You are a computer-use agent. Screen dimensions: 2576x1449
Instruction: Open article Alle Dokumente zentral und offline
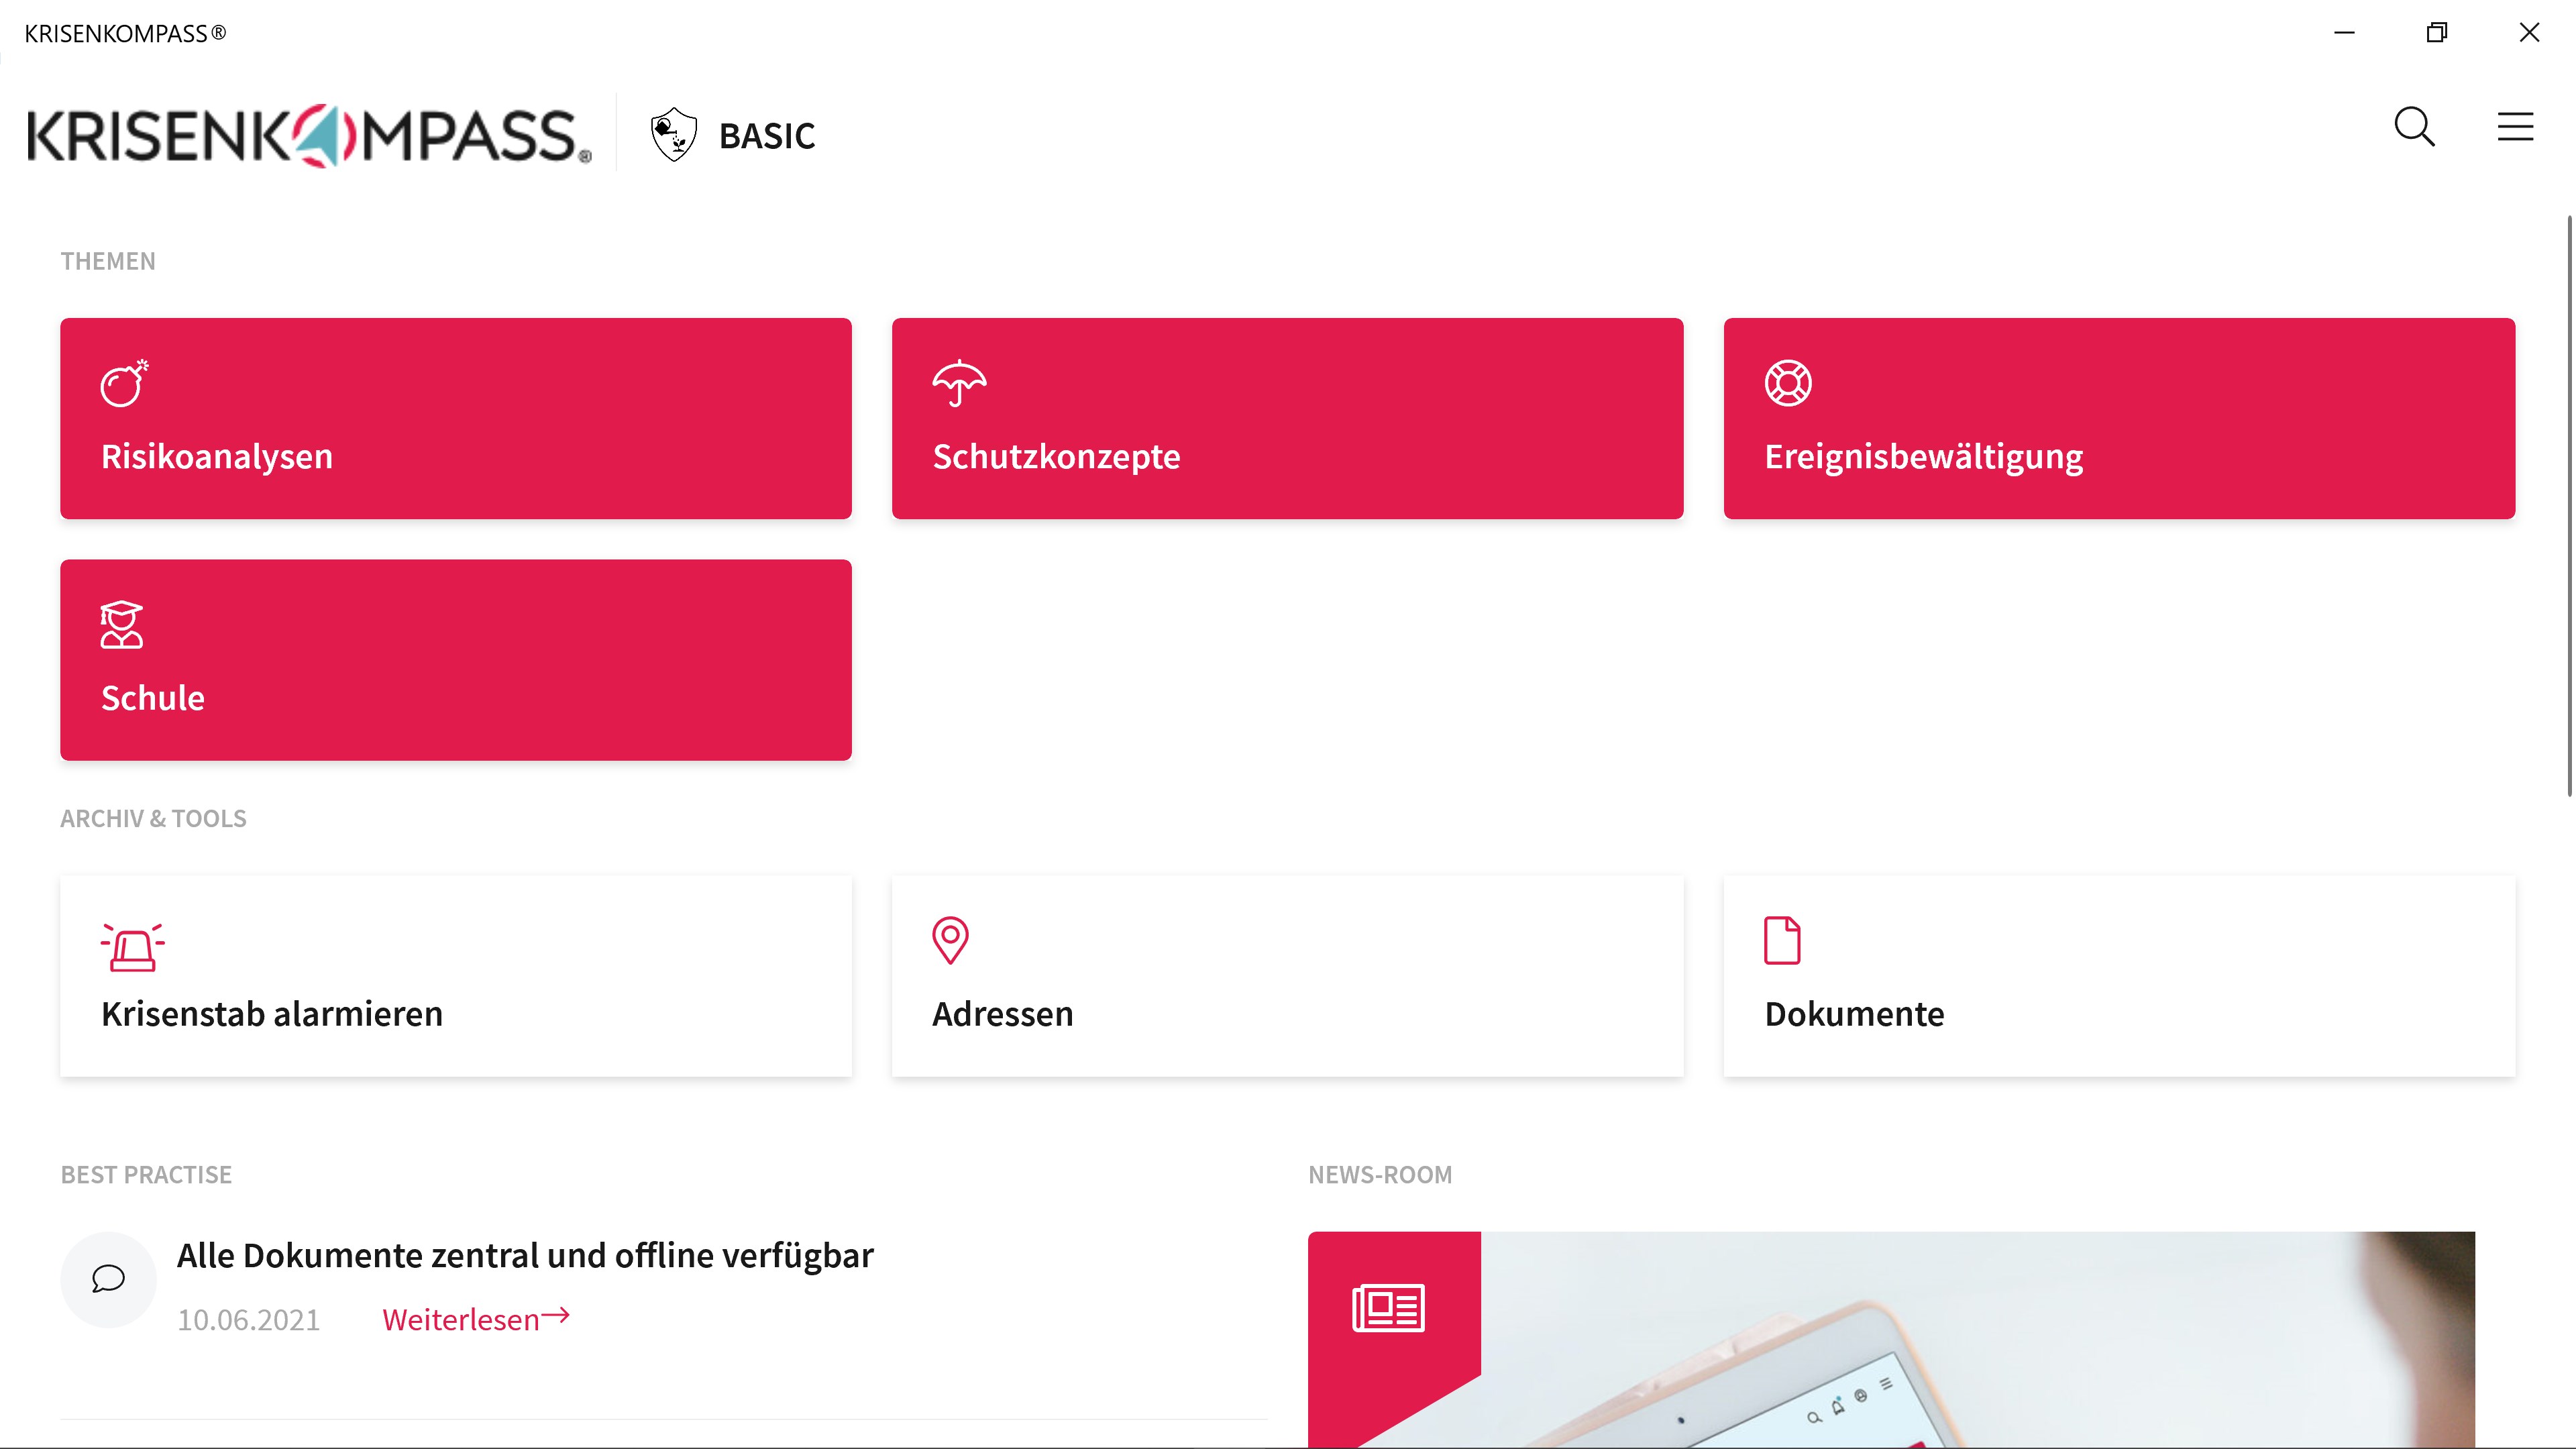point(524,1255)
